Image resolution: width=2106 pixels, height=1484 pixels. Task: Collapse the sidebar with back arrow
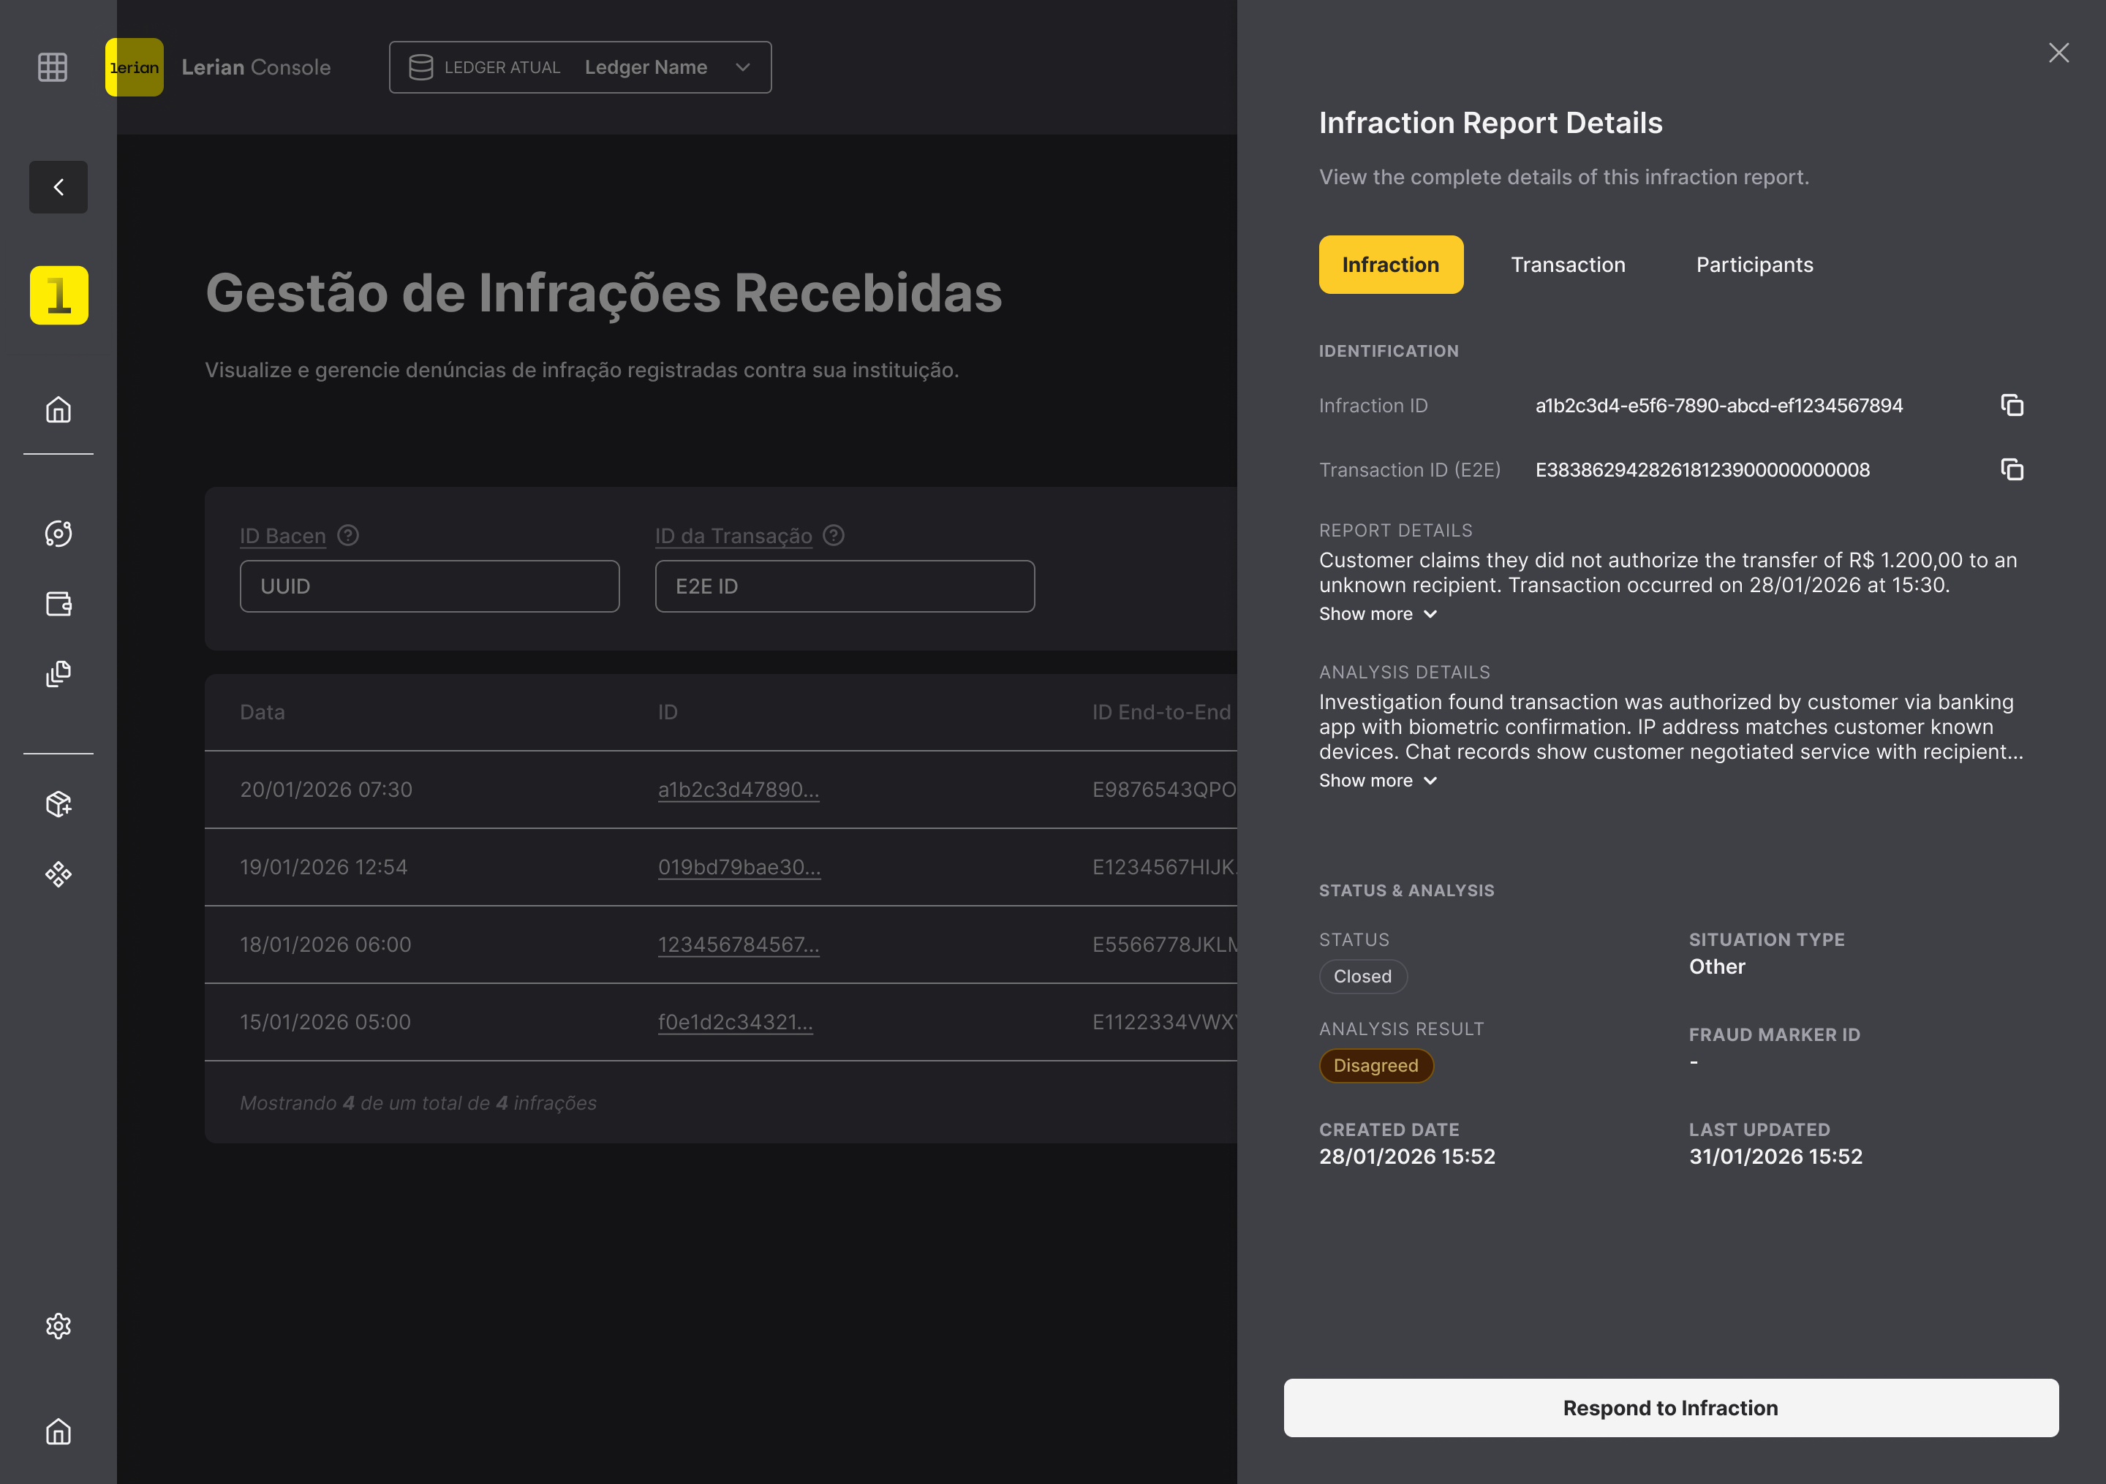point(58,187)
